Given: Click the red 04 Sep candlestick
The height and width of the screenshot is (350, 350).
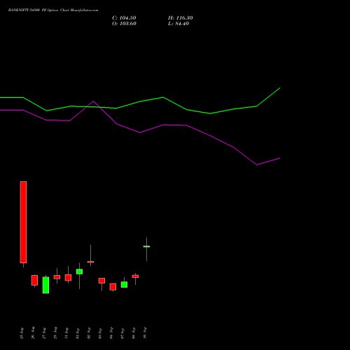Looking at the screenshot, I should click(113, 287).
